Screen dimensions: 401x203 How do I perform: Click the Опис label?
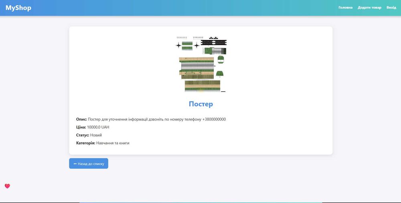pyautogui.click(x=81, y=119)
